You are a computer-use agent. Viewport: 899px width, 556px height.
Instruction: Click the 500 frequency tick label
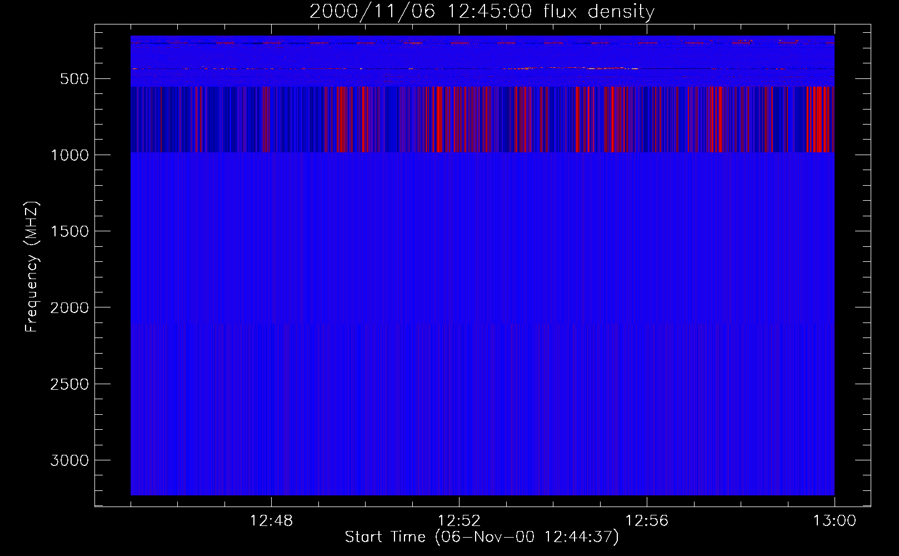74,79
